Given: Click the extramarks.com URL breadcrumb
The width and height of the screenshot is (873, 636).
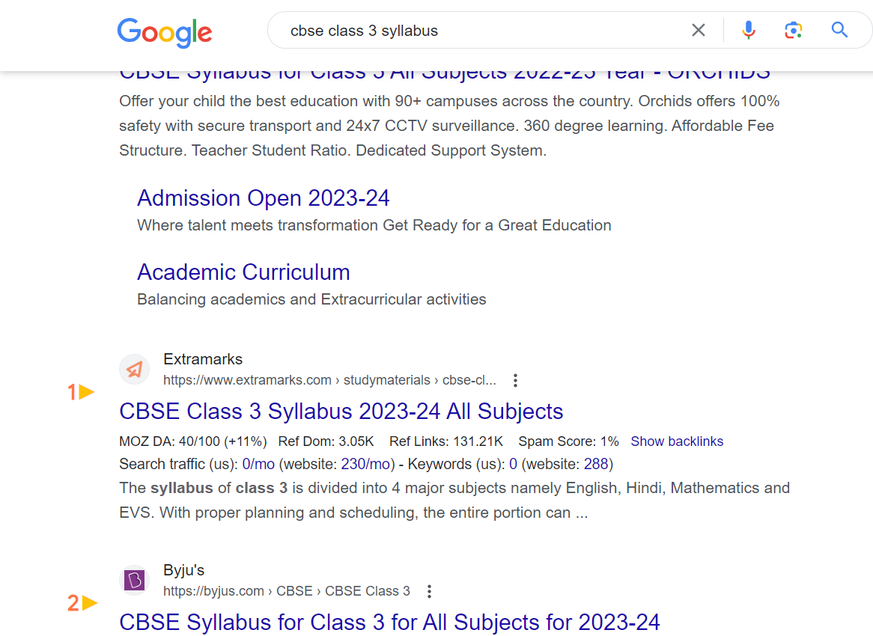Looking at the screenshot, I should (x=329, y=380).
